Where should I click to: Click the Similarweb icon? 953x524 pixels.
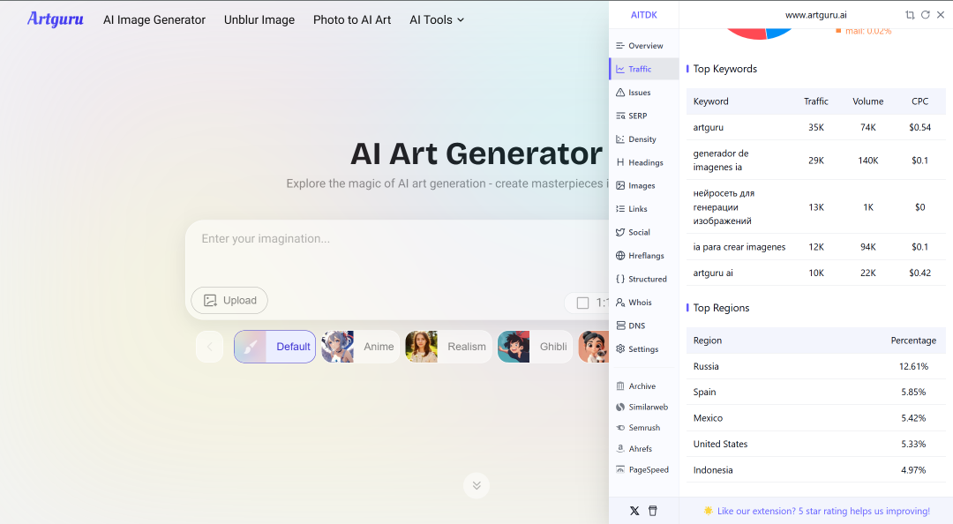pyautogui.click(x=620, y=407)
